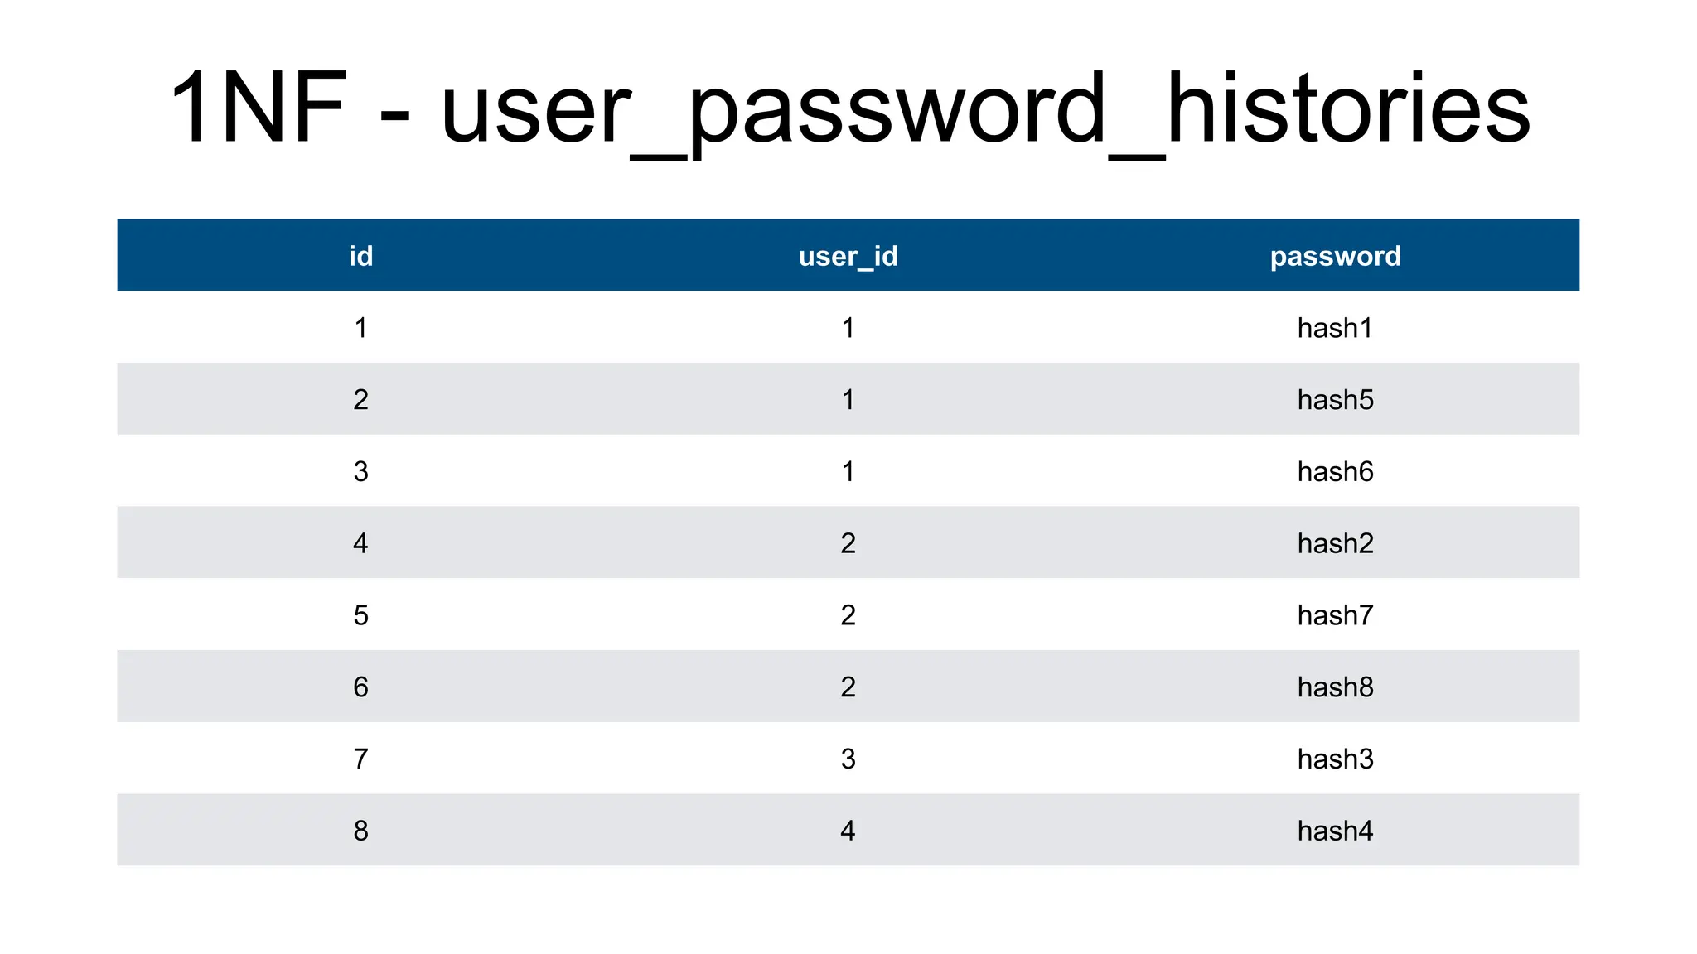Click the password column header
This screenshot has width=1697, height=954.
pyautogui.click(x=1335, y=256)
